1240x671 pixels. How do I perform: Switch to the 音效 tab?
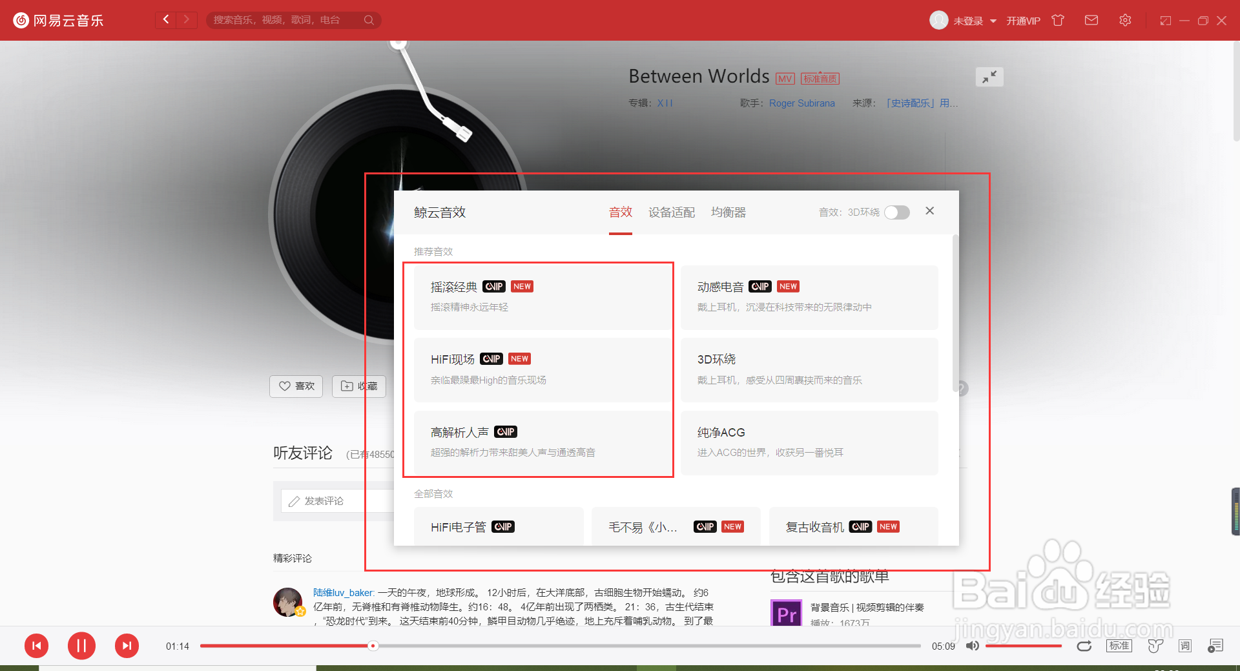tap(621, 212)
